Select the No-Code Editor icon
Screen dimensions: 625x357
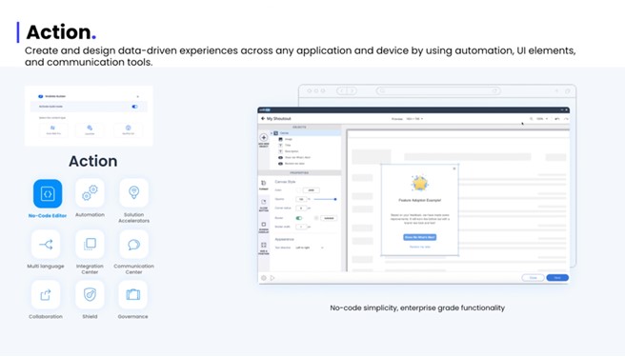point(48,193)
